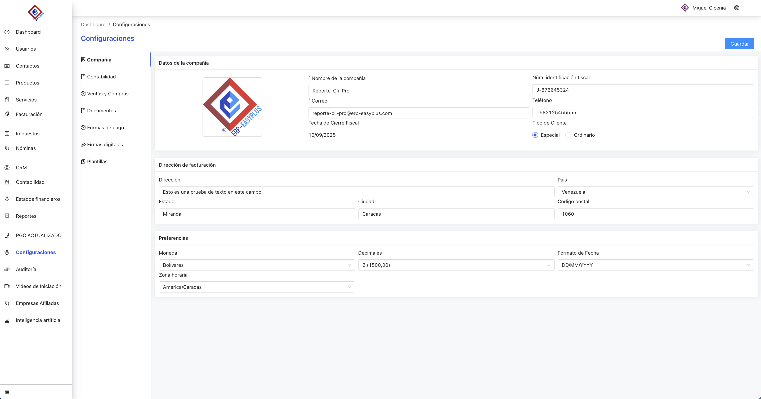Open the Firmas digitales settings tab
Viewport: 761px width, 399px height.
tap(105, 145)
